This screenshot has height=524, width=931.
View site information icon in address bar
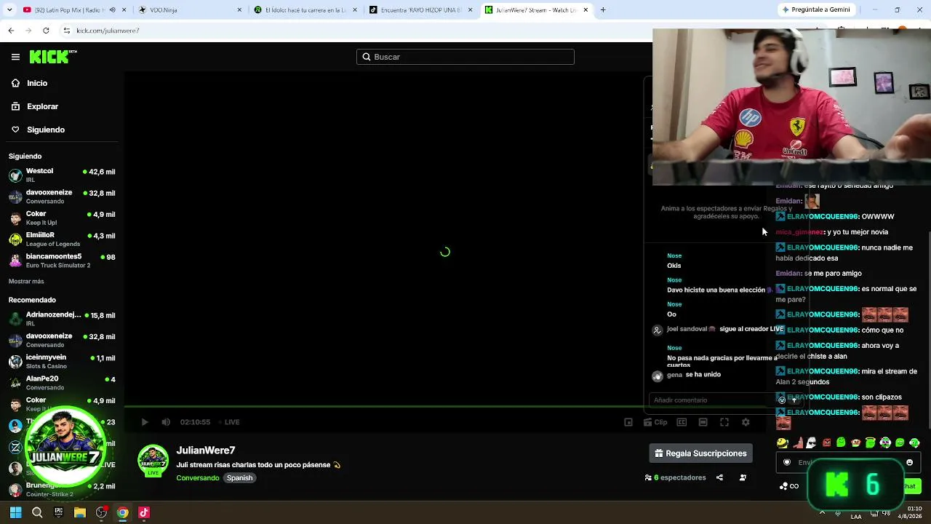click(67, 31)
